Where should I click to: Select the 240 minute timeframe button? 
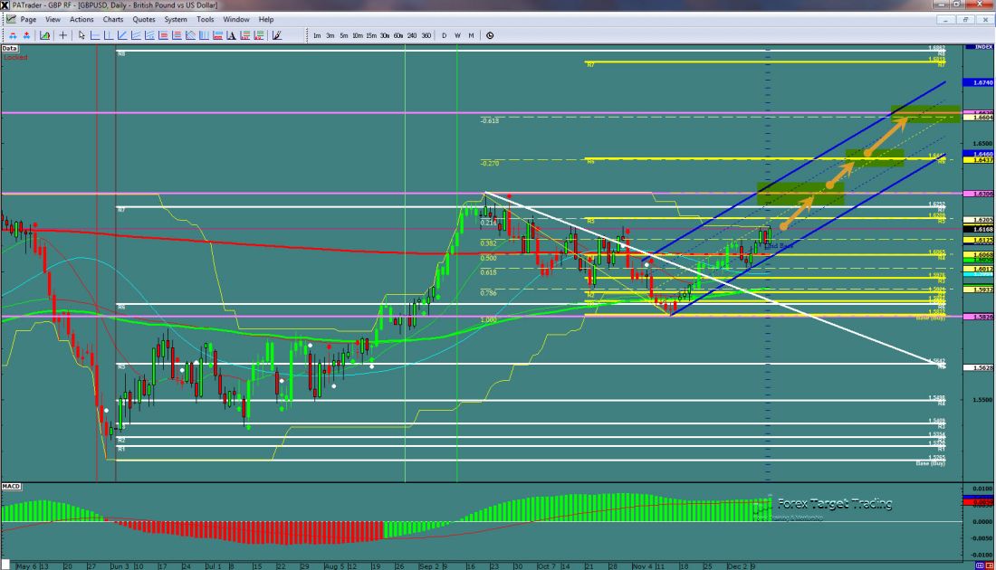tap(413, 35)
